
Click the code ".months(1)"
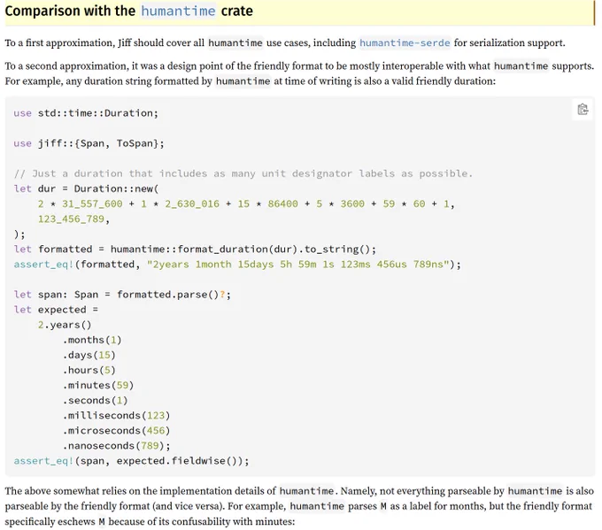click(92, 340)
